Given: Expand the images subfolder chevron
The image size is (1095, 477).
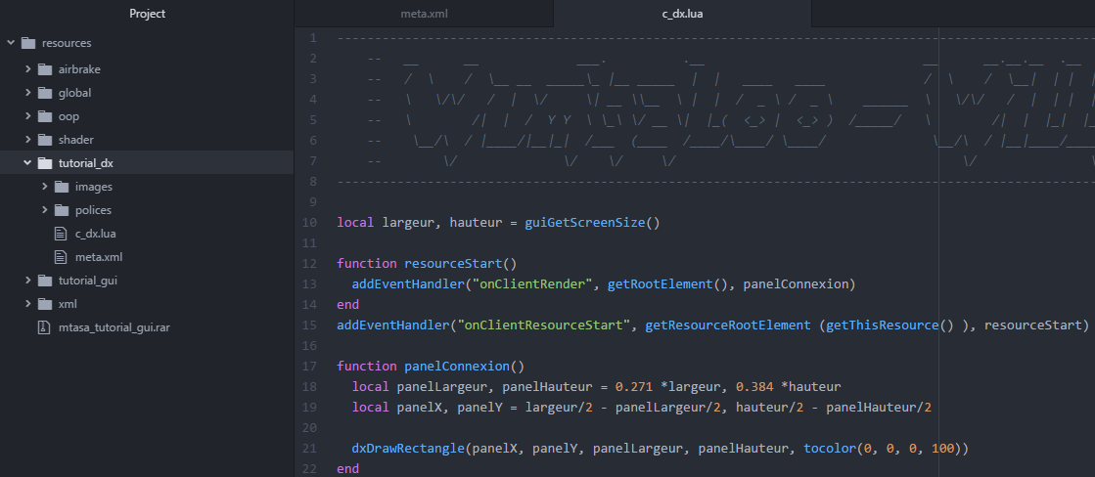Looking at the screenshot, I should (44, 186).
